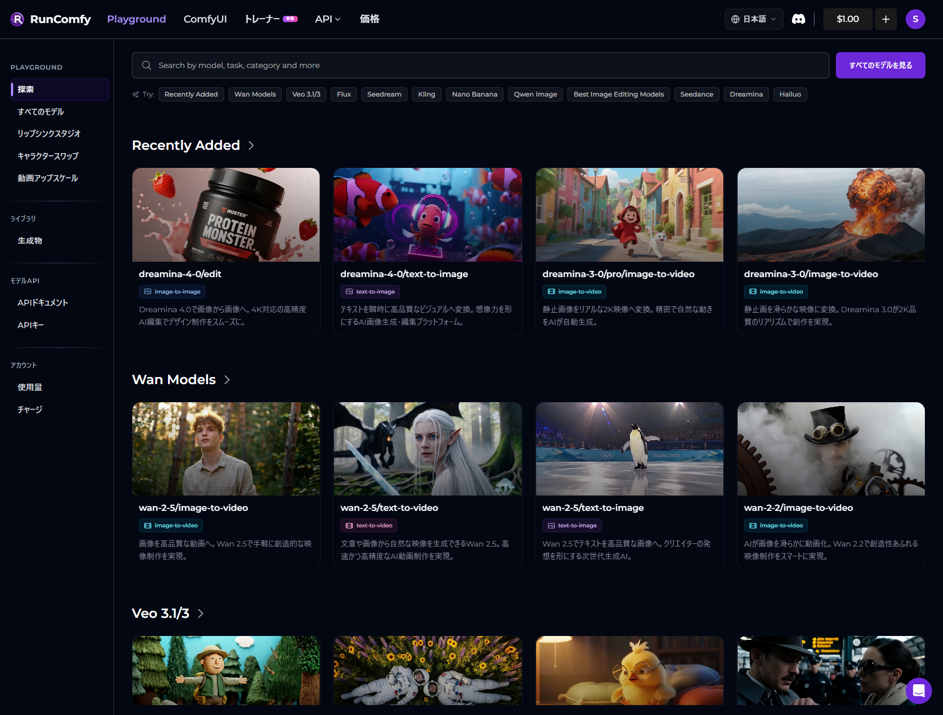Open the Discord community icon
Screen dimensions: 943x715
point(798,19)
